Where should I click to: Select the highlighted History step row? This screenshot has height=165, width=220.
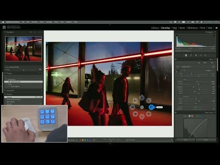coord(23,97)
